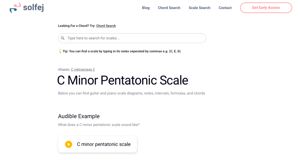Click the "Below you can find" description line

pos(131,93)
